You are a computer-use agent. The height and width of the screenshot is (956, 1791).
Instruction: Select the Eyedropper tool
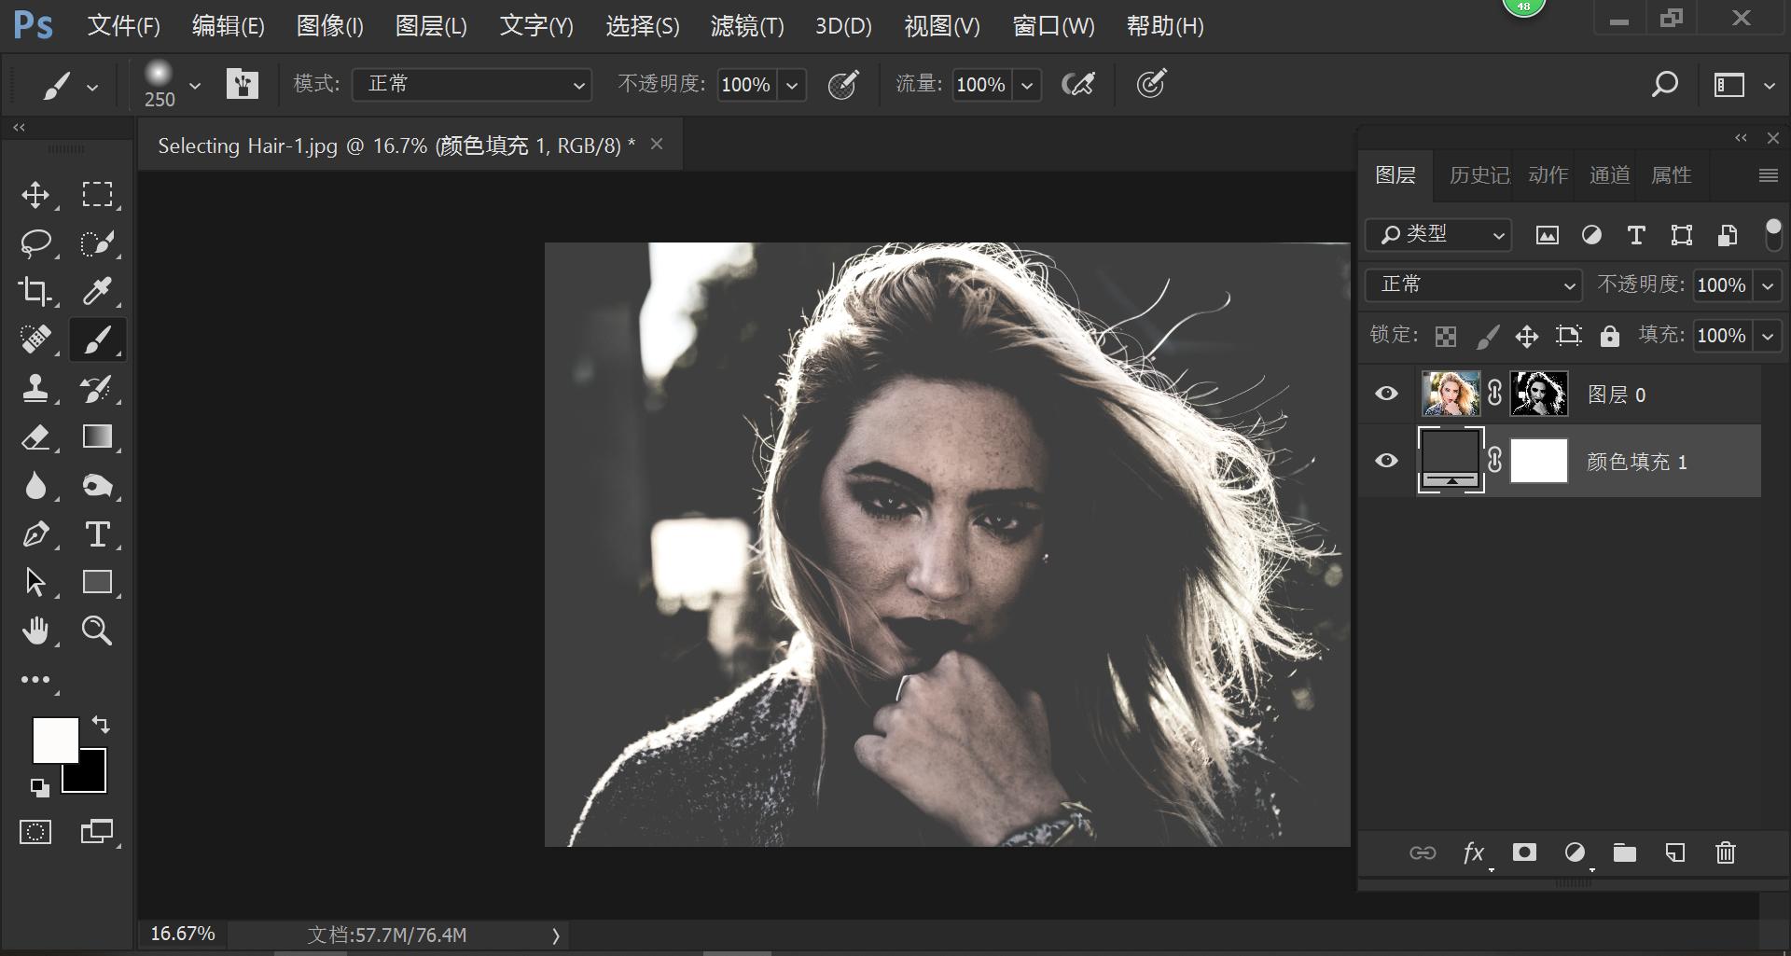click(x=97, y=292)
